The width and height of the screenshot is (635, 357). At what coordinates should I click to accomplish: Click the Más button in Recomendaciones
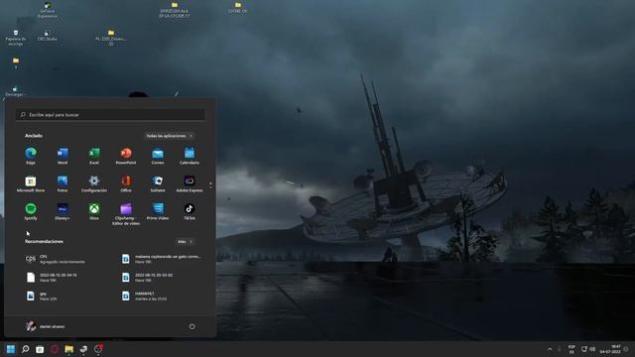tap(185, 242)
